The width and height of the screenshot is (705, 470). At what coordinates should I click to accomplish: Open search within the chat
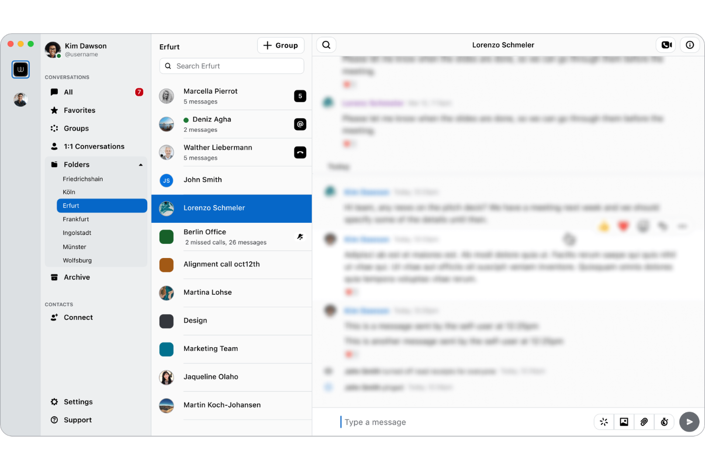pos(326,44)
